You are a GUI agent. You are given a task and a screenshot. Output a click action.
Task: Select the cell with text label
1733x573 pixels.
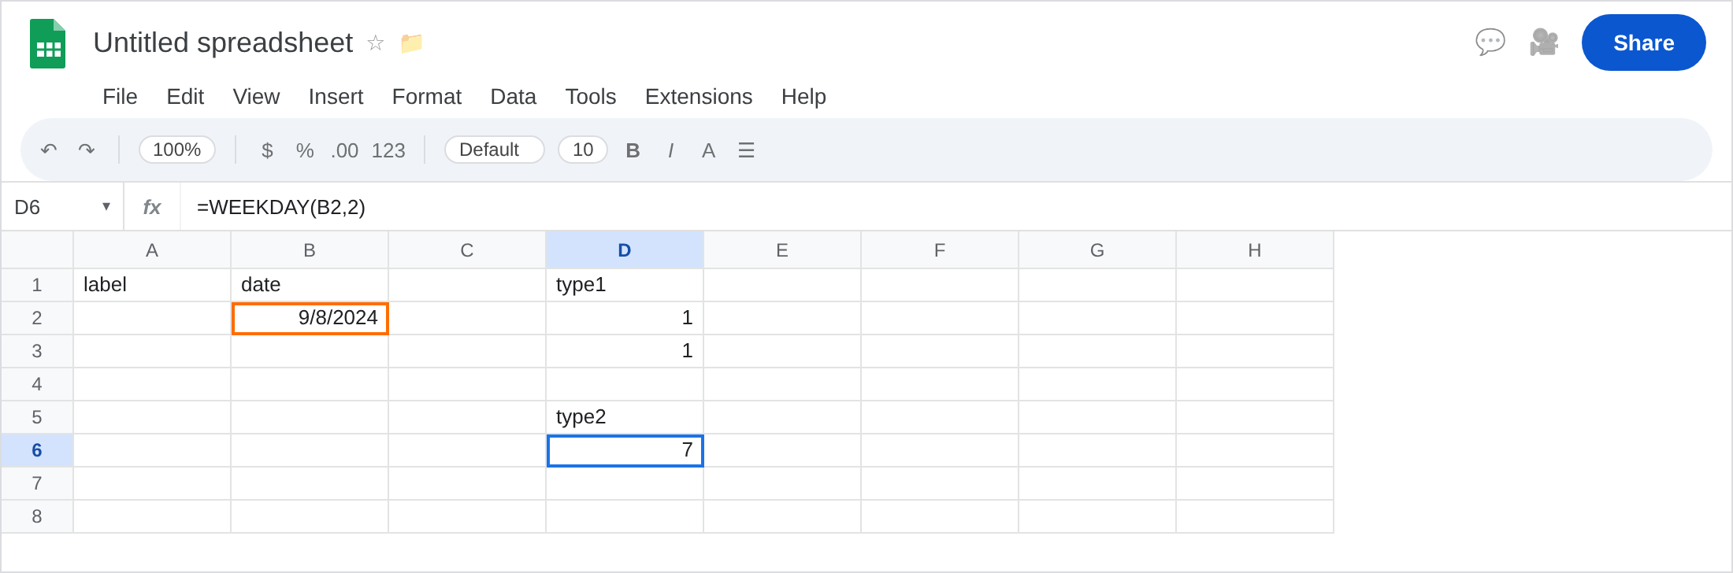coord(152,285)
